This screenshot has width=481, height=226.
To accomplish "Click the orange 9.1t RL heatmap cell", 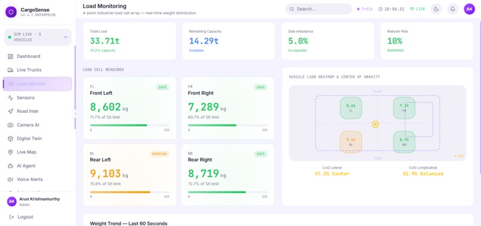I will tap(351, 142).
